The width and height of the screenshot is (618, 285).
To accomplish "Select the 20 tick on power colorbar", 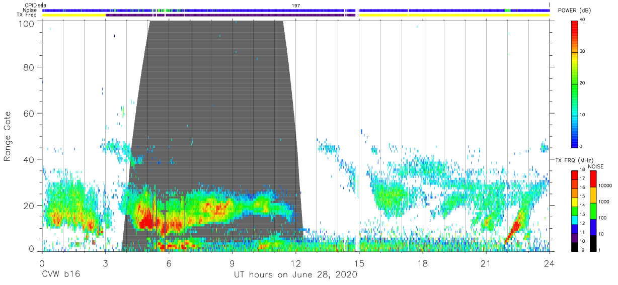I will coord(582,83).
